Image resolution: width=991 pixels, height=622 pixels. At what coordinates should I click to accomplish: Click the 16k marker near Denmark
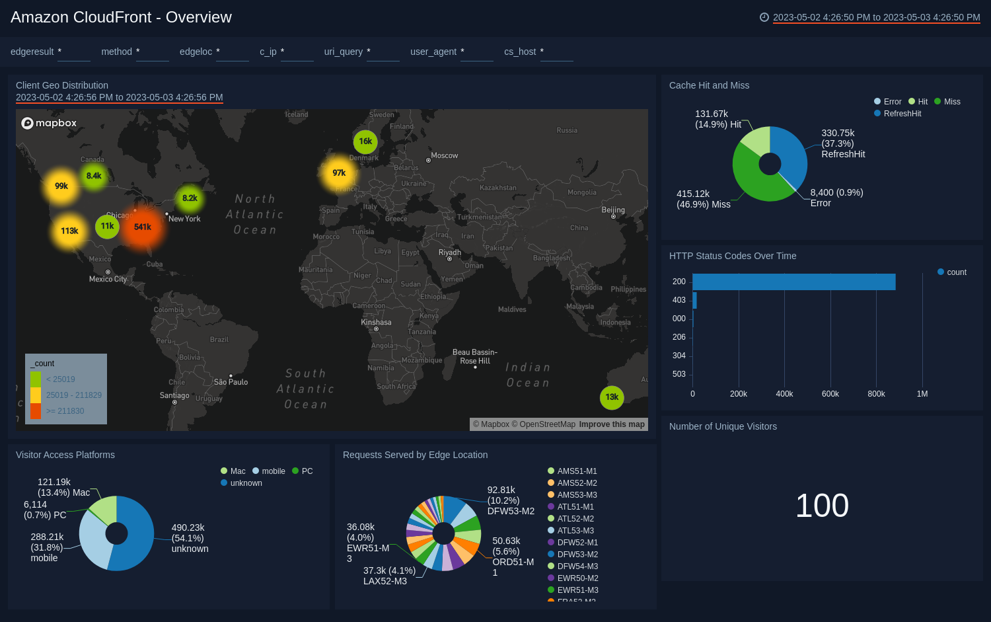coord(365,141)
